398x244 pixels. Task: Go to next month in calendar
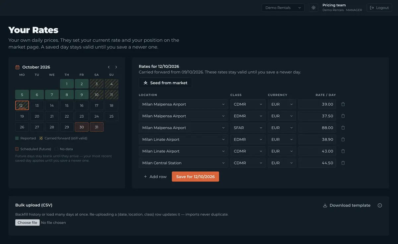(x=116, y=67)
